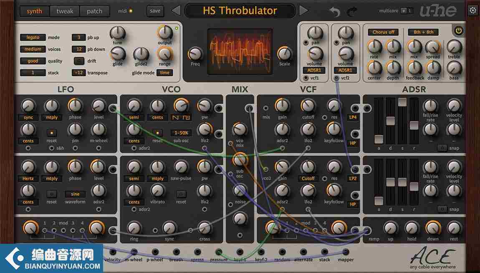Click the ramp down knob
Screen dimensions: 480x273
[433, 228]
